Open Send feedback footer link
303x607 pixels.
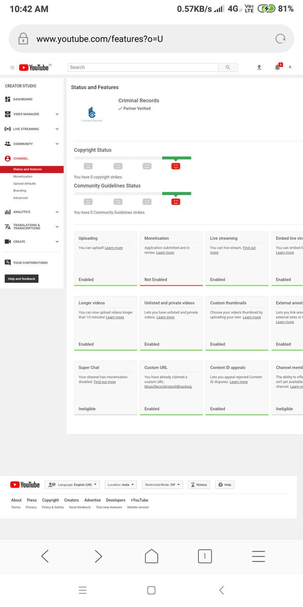(80, 507)
